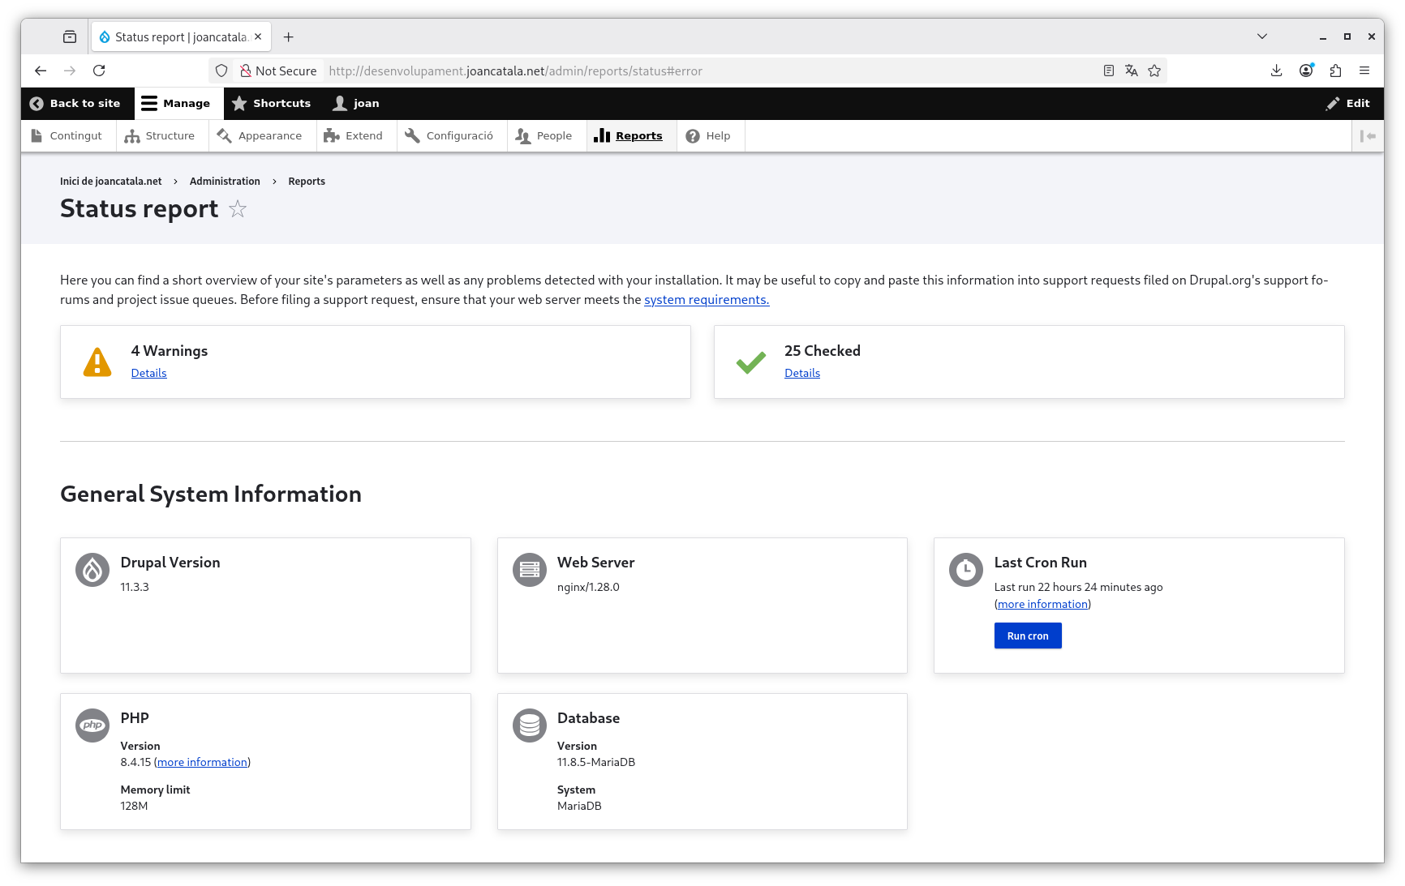Switch to the Reports admin tab

point(631,135)
